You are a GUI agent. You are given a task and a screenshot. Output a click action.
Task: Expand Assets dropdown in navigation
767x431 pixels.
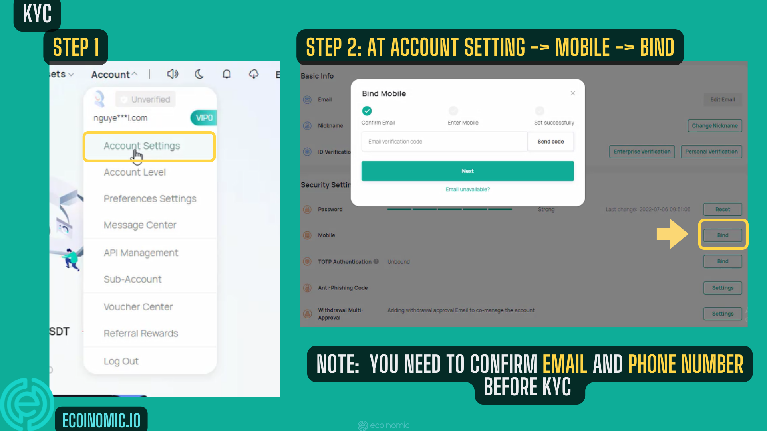click(61, 73)
